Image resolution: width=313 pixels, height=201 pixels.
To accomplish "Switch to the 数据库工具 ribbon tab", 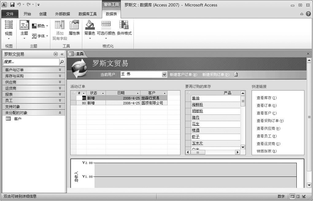I will click(x=87, y=14).
